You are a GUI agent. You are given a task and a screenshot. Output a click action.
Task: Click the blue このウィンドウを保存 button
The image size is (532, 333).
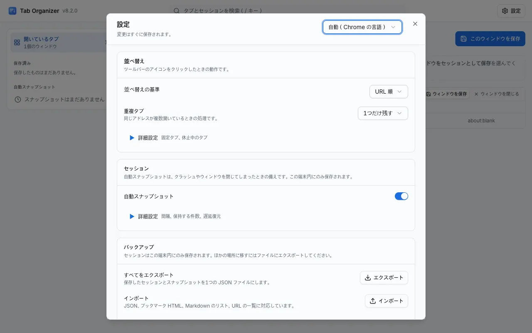click(x=490, y=39)
